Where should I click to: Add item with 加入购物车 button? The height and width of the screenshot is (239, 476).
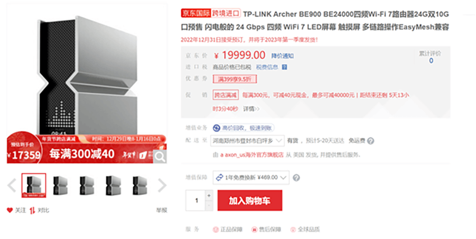click(x=250, y=200)
